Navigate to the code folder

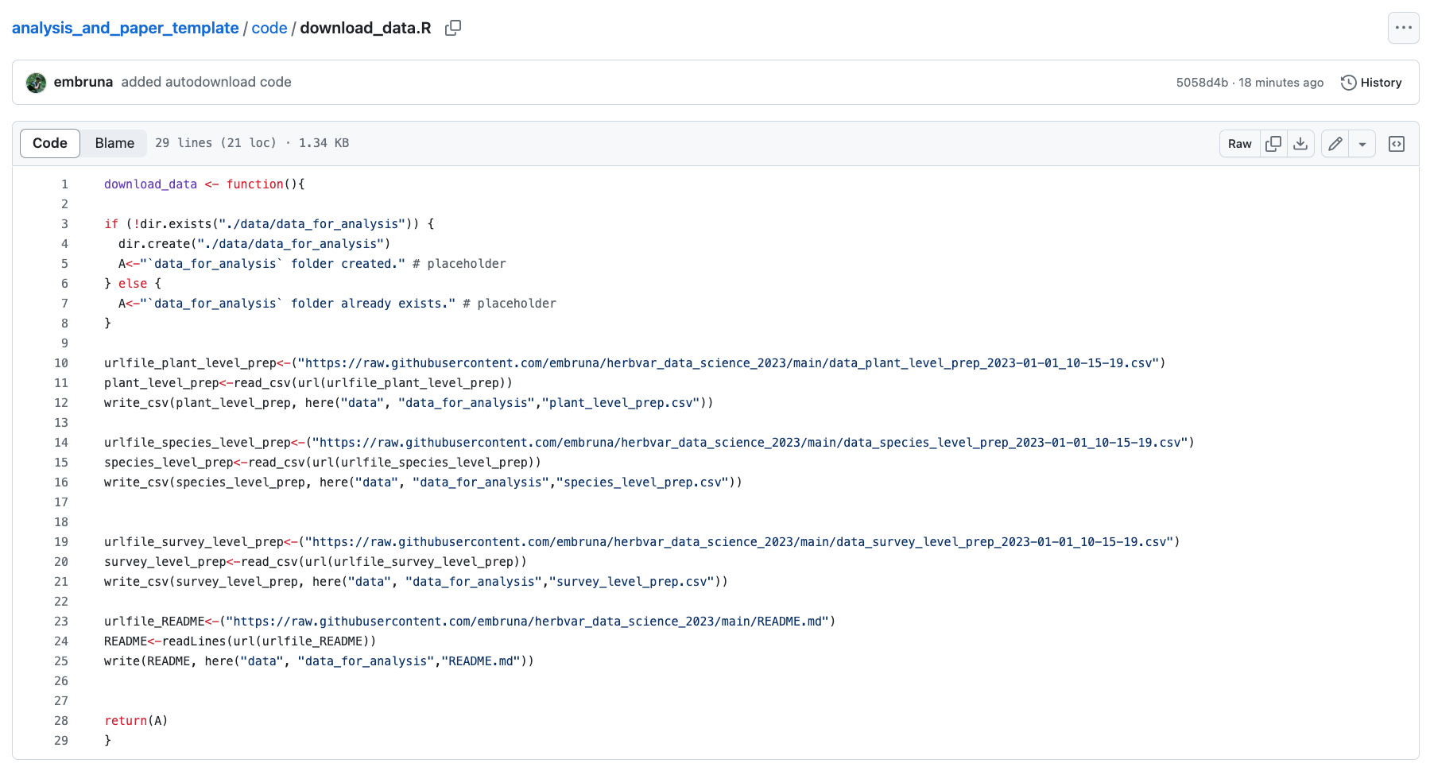269,28
